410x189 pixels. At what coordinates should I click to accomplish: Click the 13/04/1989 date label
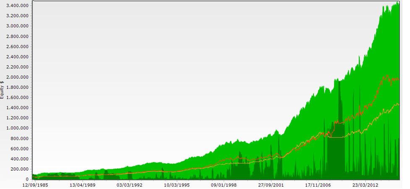pyautogui.click(x=83, y=184)
